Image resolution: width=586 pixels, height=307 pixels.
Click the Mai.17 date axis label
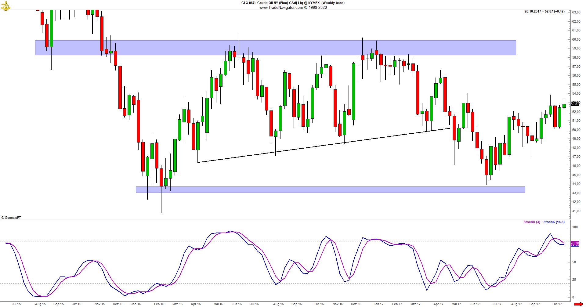456,304
